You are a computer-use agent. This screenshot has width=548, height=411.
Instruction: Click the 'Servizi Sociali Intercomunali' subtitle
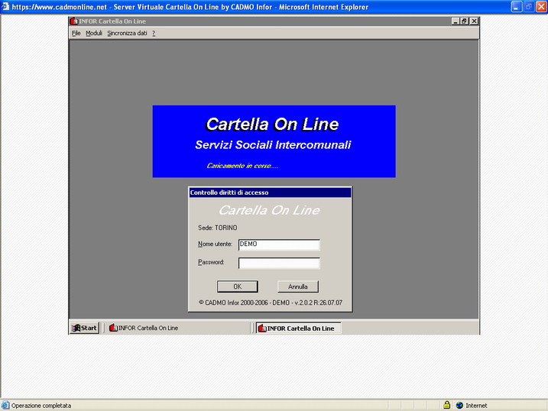click(x=273, y=145)
